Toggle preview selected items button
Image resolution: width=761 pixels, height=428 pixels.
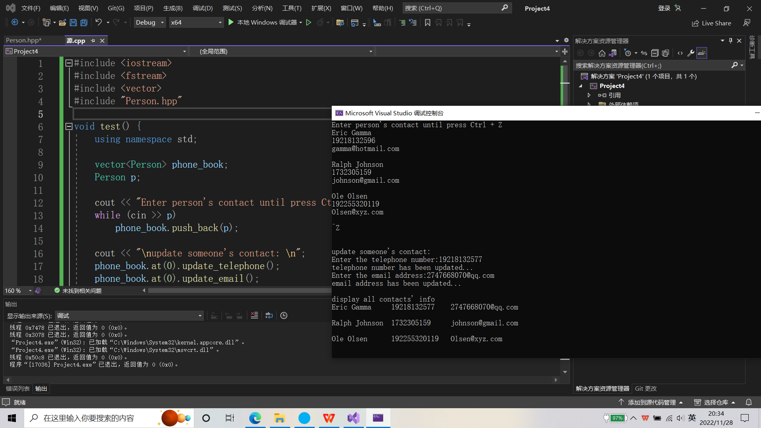[702, 53]
